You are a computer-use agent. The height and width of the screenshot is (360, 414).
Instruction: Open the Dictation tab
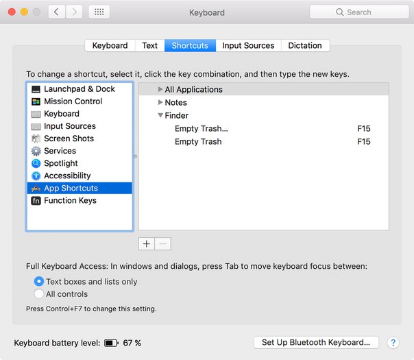305,46
